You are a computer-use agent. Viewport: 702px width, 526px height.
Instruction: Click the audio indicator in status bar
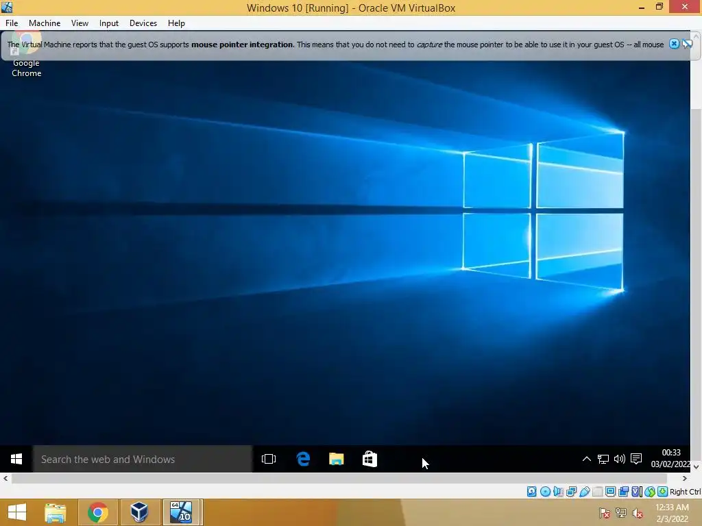(558, 492)
